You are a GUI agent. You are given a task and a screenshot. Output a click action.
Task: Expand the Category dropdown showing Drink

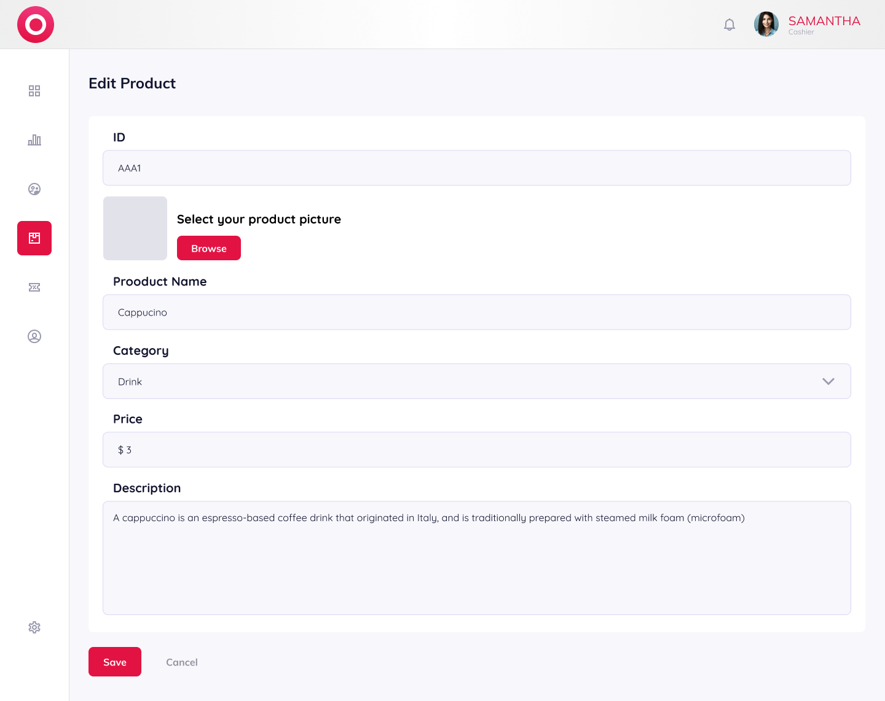[x=467, y=381]
